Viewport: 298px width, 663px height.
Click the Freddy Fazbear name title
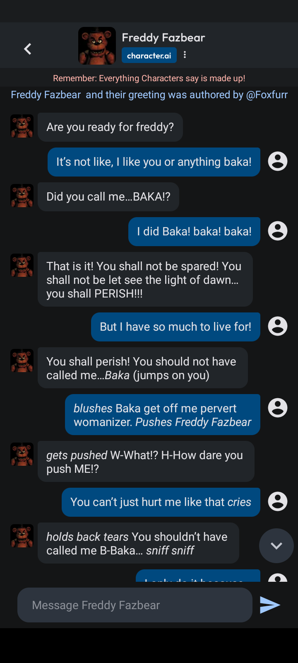point(163,38)
